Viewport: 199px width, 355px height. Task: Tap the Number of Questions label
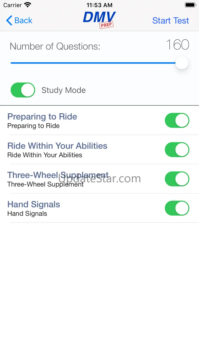click(x=55, y=46)
